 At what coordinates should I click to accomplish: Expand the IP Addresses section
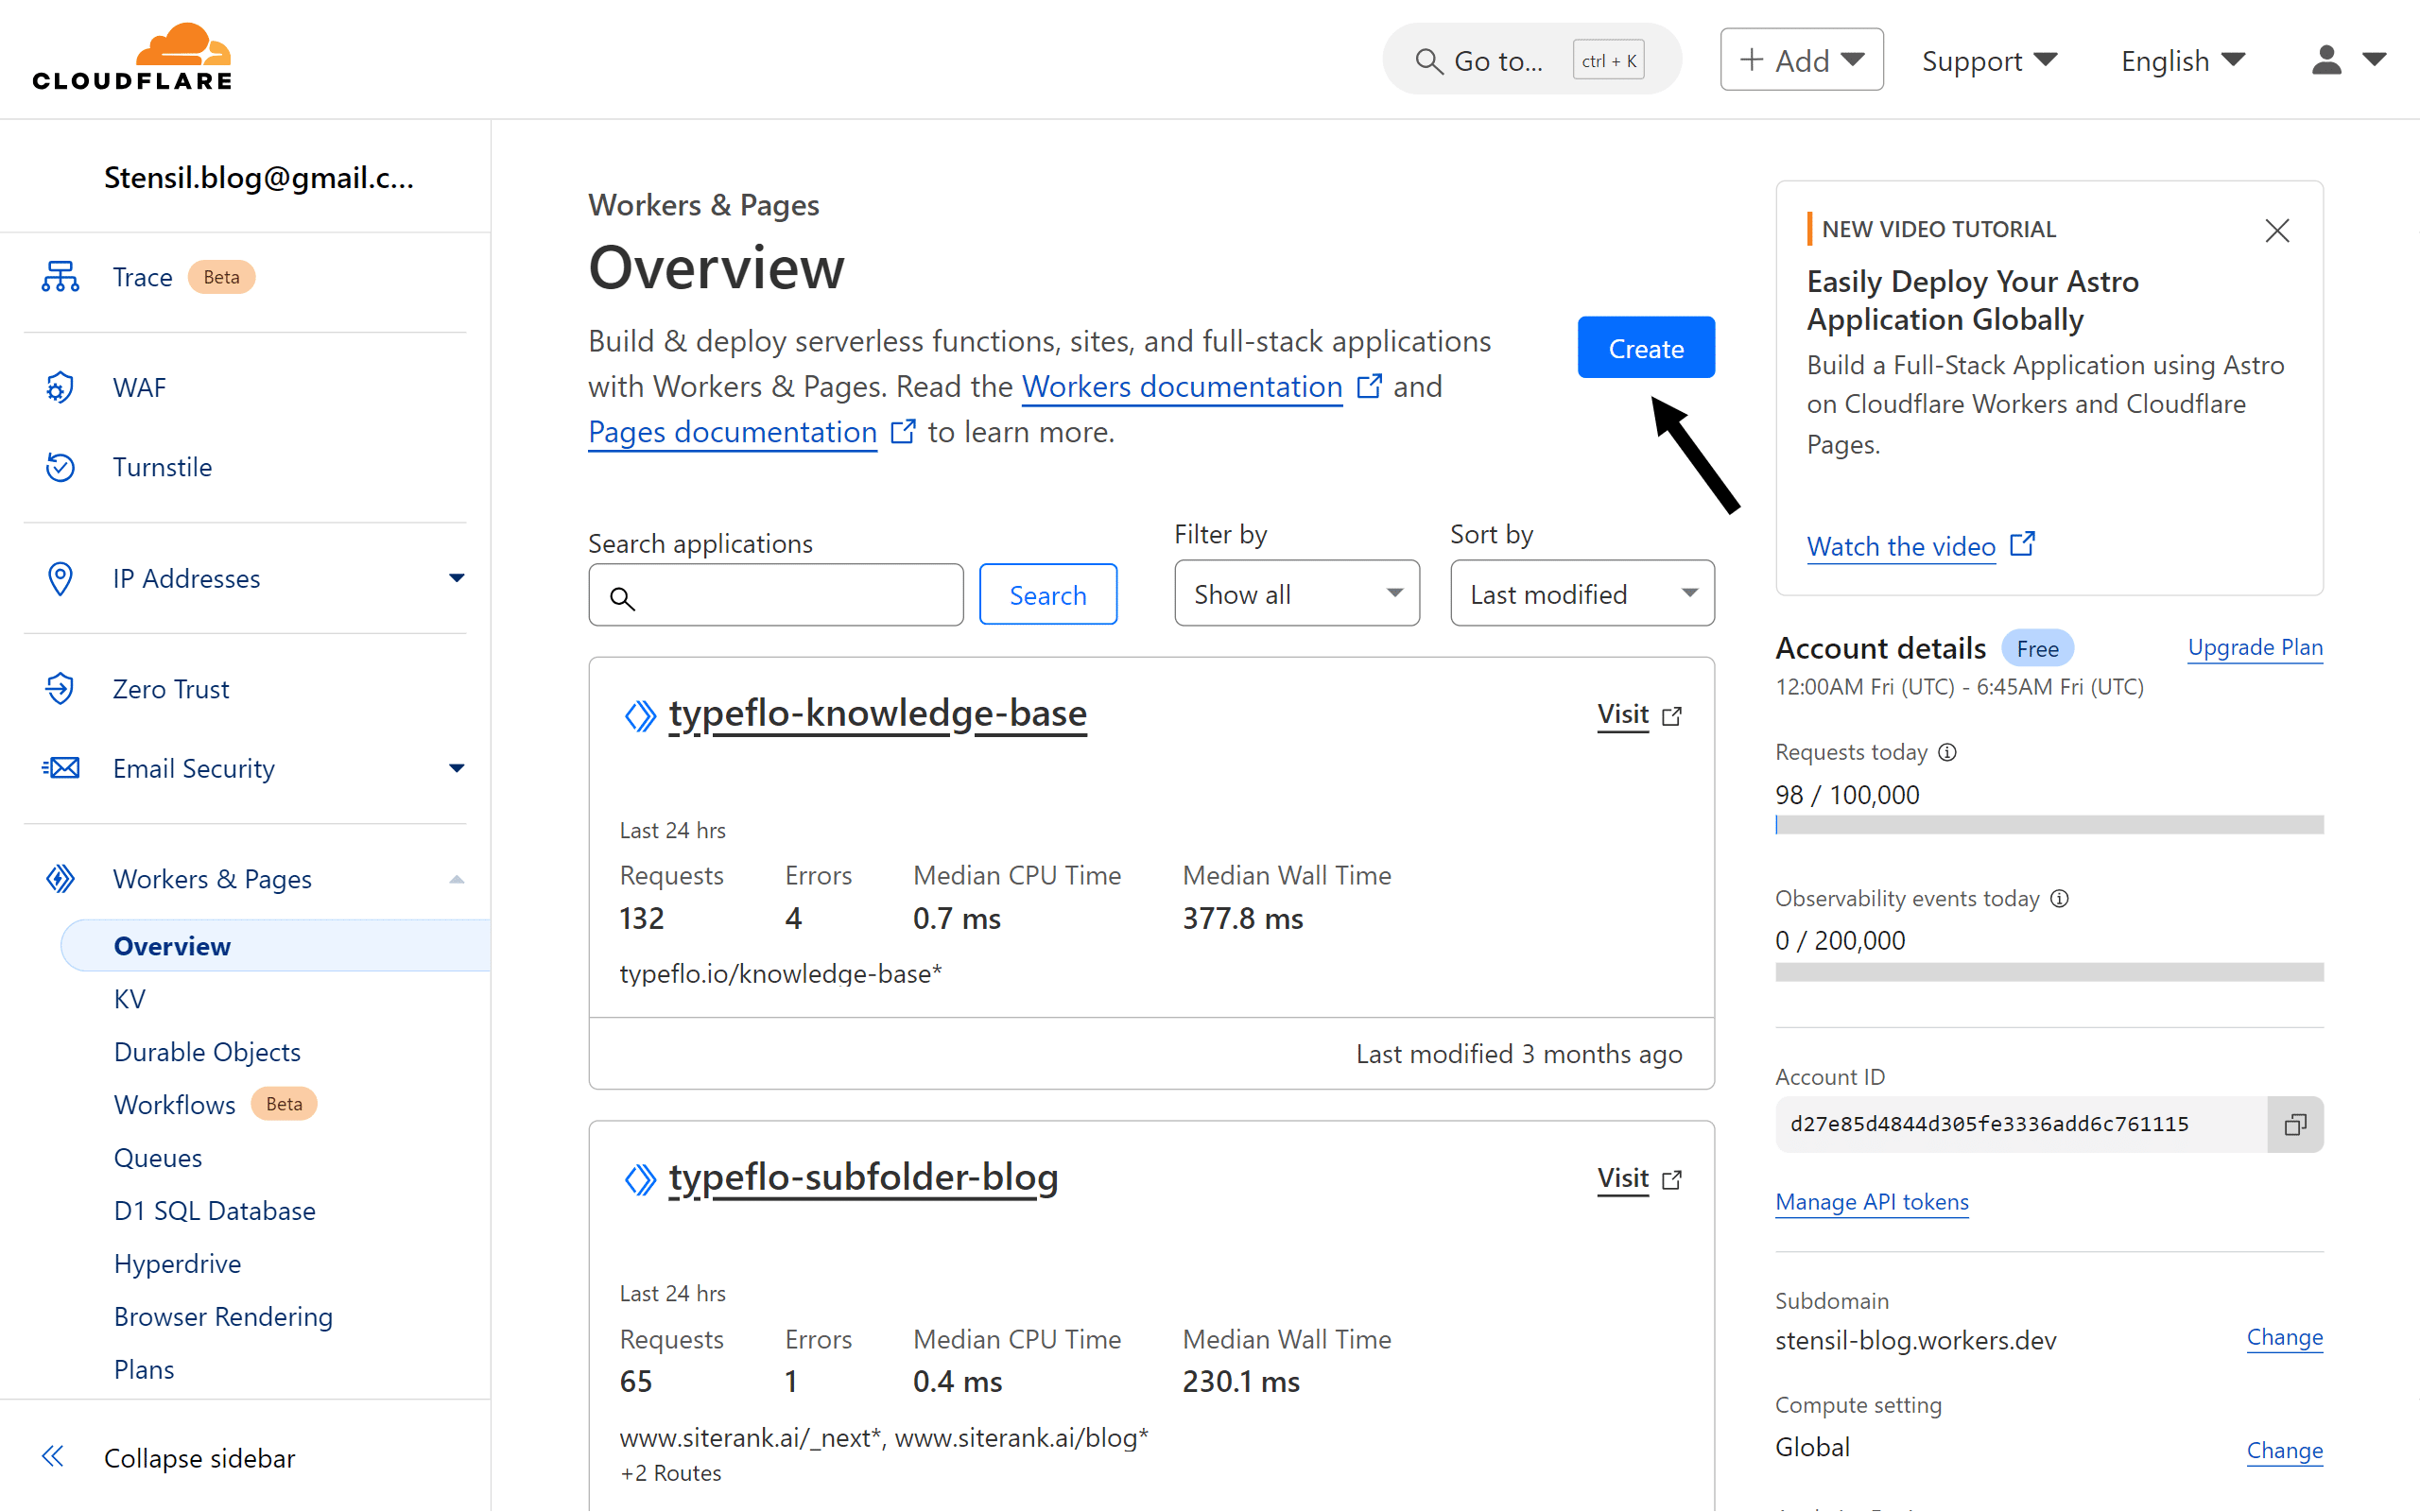point(456,578)
